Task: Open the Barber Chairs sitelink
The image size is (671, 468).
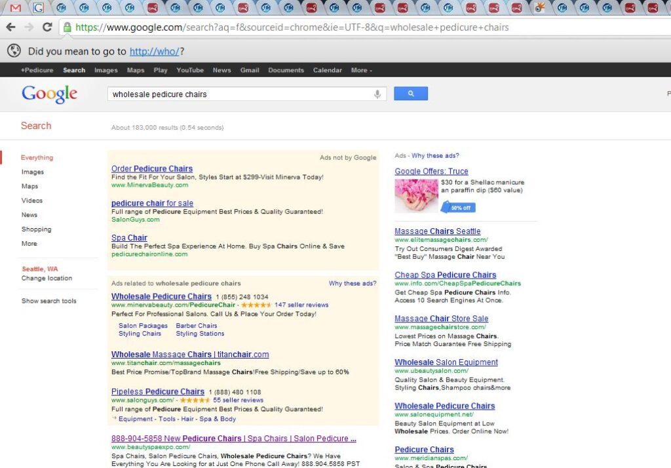Action: coord(197,326)
